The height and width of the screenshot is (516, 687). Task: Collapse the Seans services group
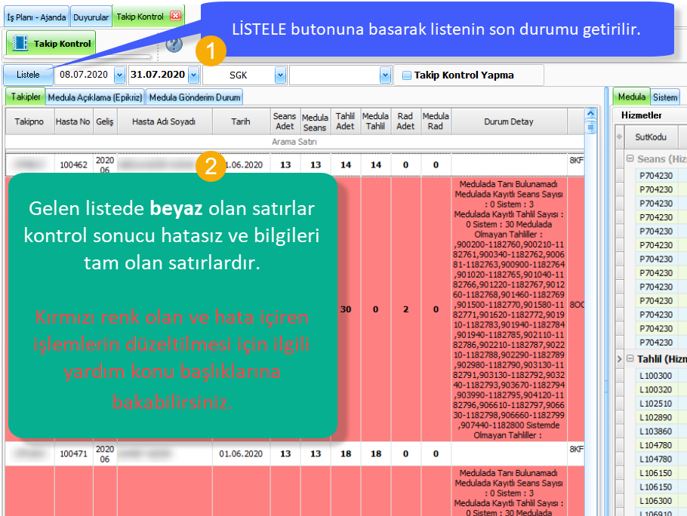tap(630, 158)
